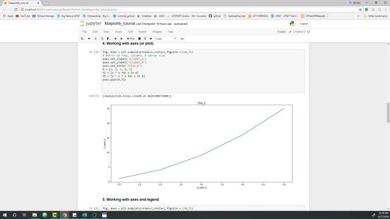
Task: Open the Insert menu
Action: [x=118, y=32]
